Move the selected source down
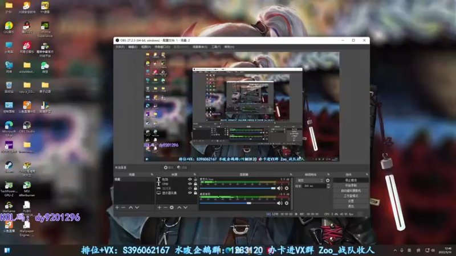Image resolution: width=456 pixels, height=256 pixels. [186, 208]
